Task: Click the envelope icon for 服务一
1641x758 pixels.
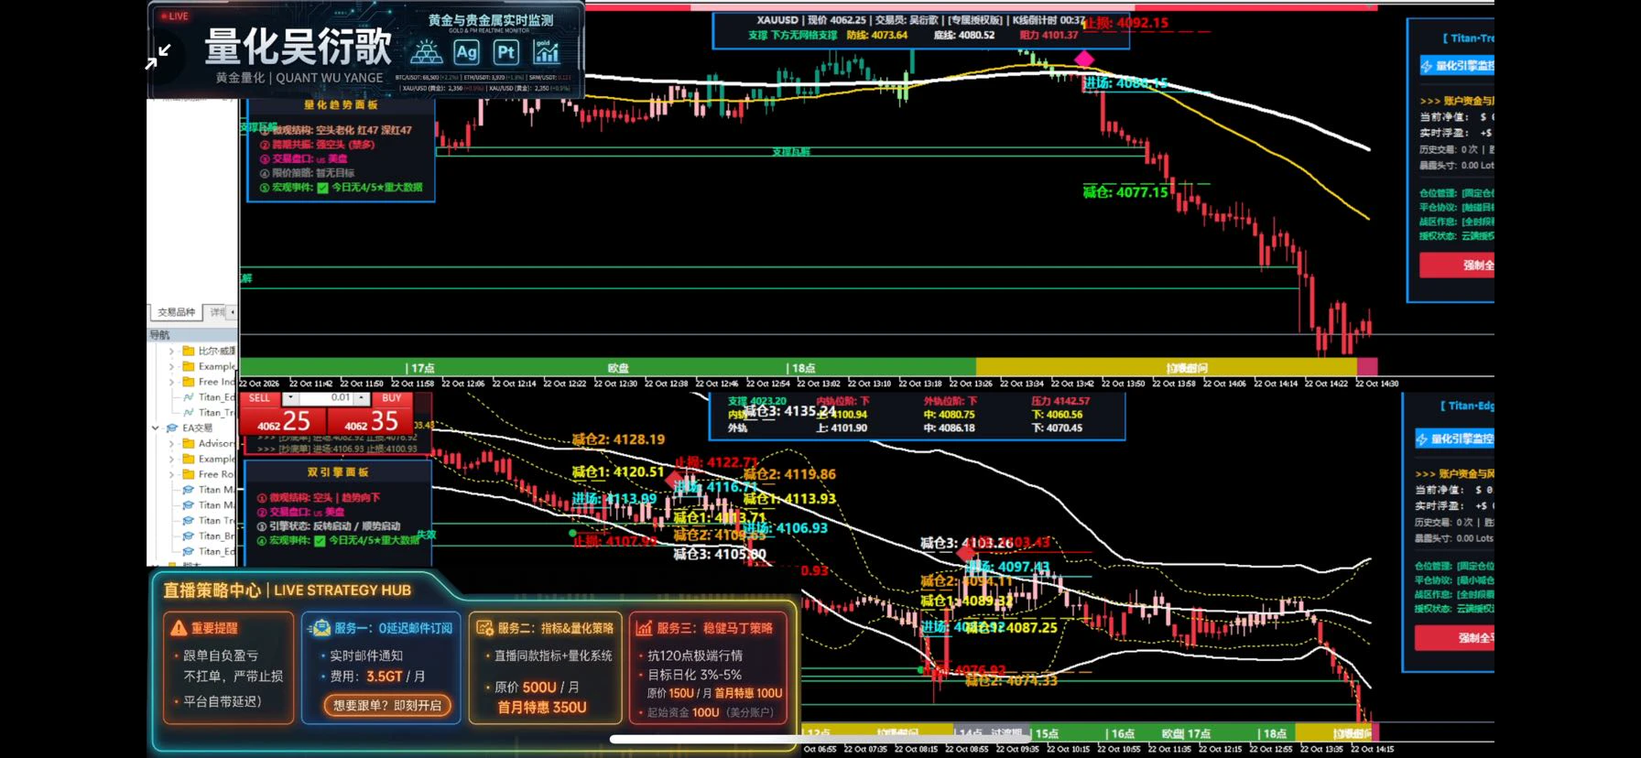Action: [x=321, y=628]
